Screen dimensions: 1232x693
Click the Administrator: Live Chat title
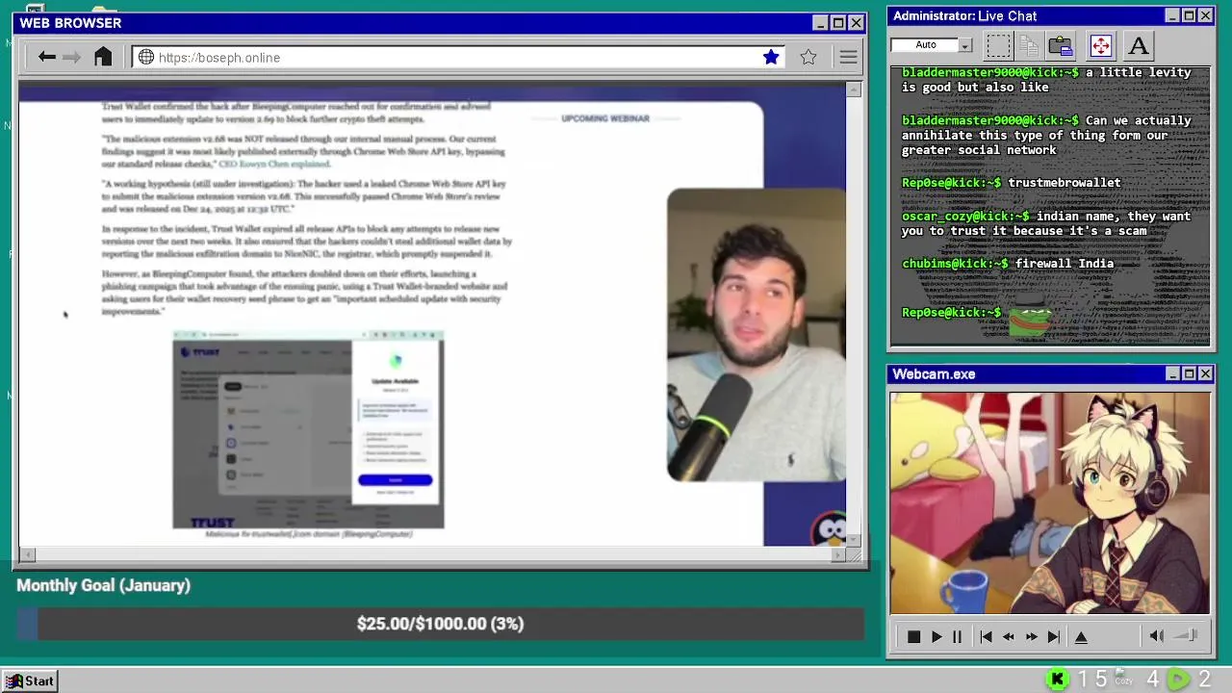964,15
